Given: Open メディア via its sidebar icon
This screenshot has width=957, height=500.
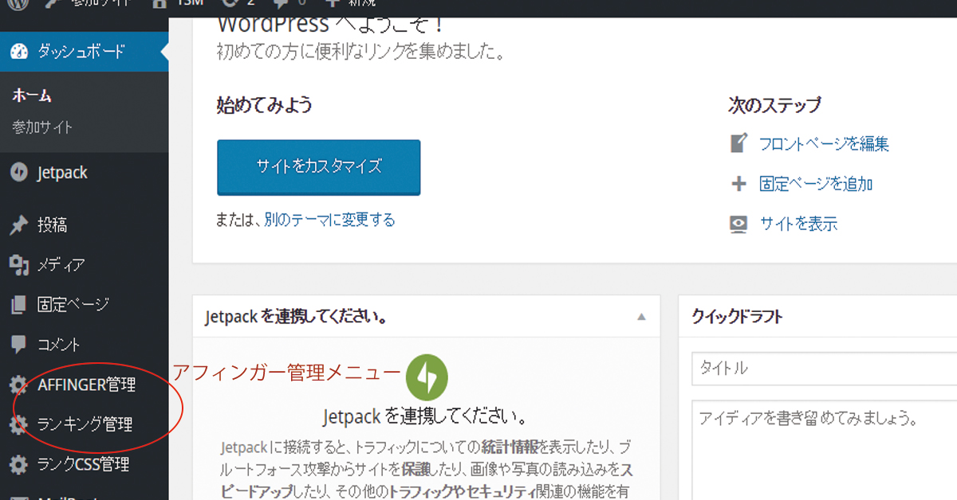Looking at the screenshot, I should [x=20, y=264].
